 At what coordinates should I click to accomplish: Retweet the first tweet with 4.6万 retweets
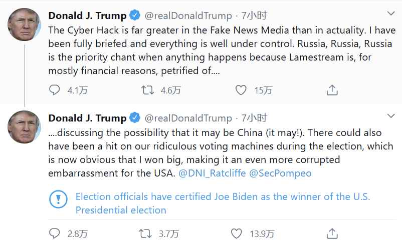[147, 90]
